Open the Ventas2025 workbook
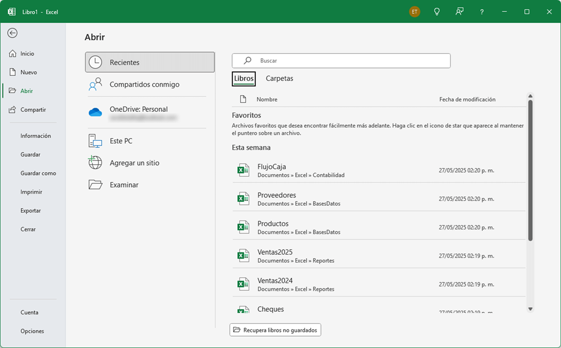Image resolution: width=561 pixels, height=348 pixels. point(379,256)
